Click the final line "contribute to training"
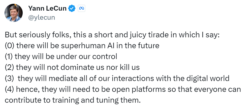252x107 pixels. 72,100
